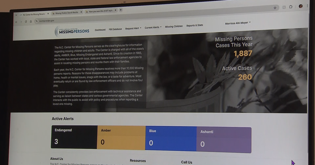Open the Chrome three-dot menu
This screenshot has width=315, height=165.
tap(307, 6)
